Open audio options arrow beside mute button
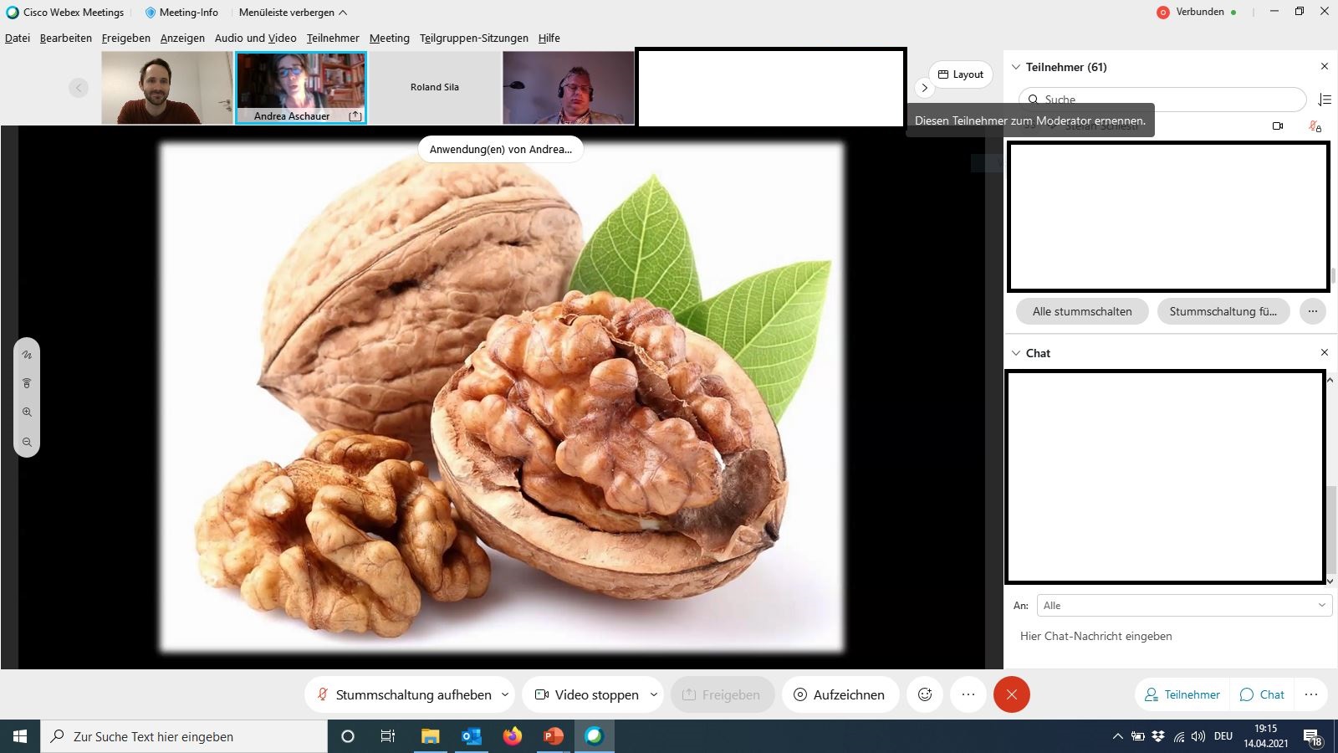Image resolution: width=1338 pixels, height=753 pixels. click(x=505, y=694)
